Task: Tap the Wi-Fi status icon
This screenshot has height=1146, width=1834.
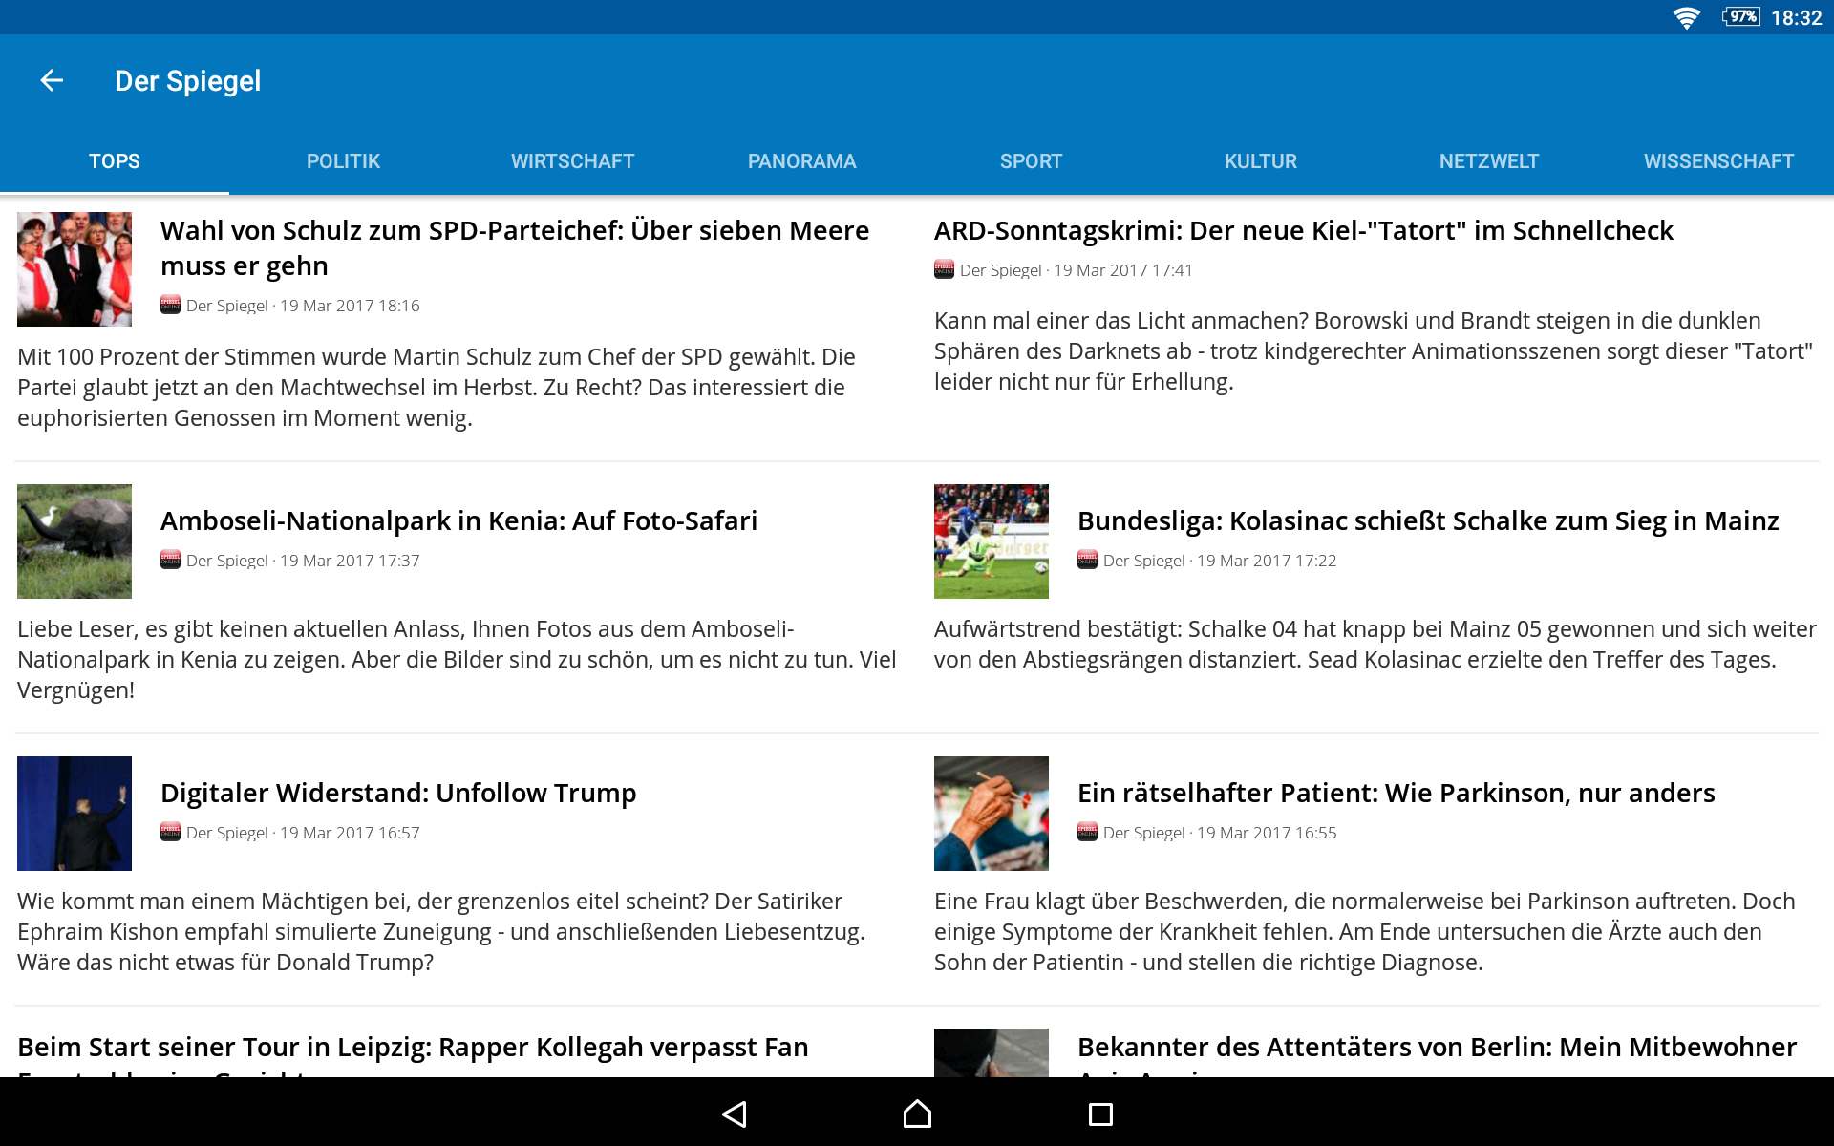Action: click(1686, 17)
